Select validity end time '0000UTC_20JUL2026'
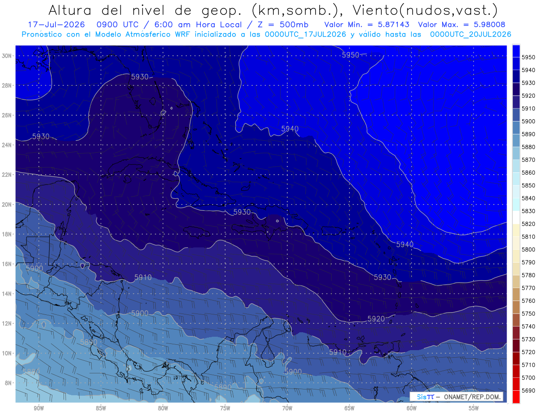Image resolution: width=537 pixels, height=414 pixels. (471, 34)
